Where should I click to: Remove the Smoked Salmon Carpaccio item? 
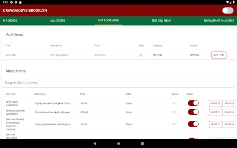pos(229,113)
